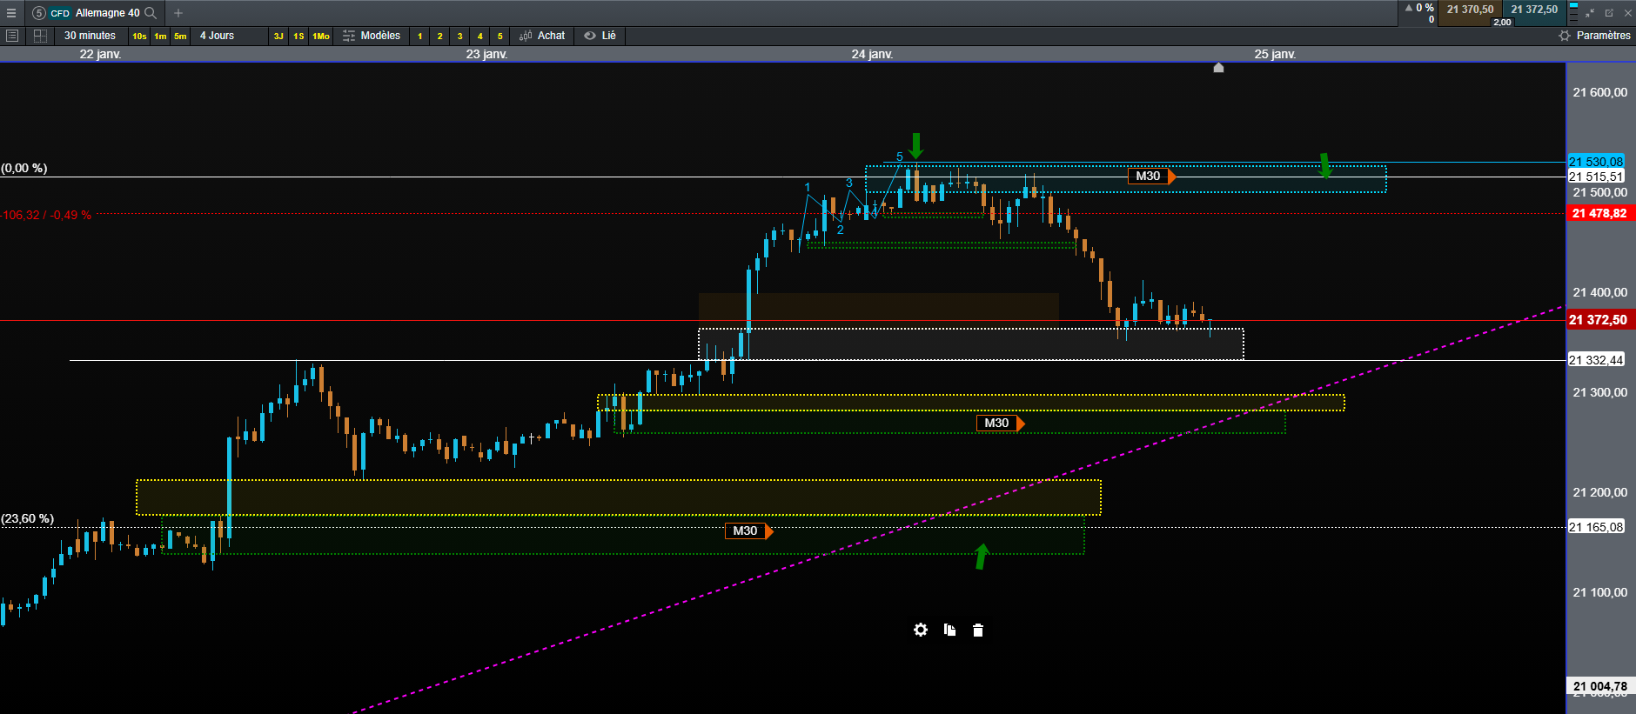1636x714 pixels.
Task: Detach chart into external window icon
Action: [x=1609, y=13]
